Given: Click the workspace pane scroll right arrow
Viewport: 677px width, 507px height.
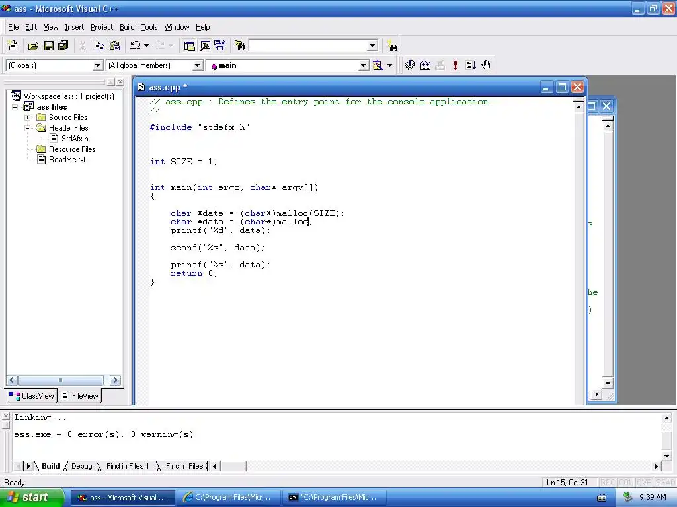Looking at the screenshot, I should pyautogui.click(x=115, y=380).
